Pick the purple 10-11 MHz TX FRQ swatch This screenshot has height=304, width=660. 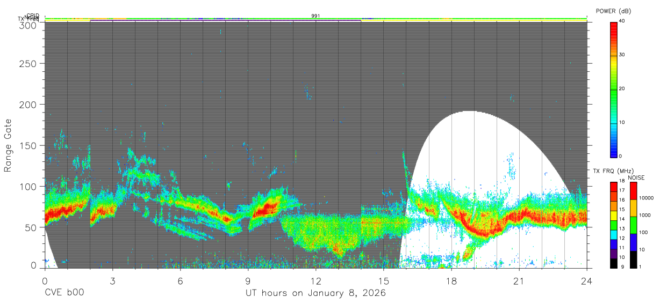[x=614, y=254]
